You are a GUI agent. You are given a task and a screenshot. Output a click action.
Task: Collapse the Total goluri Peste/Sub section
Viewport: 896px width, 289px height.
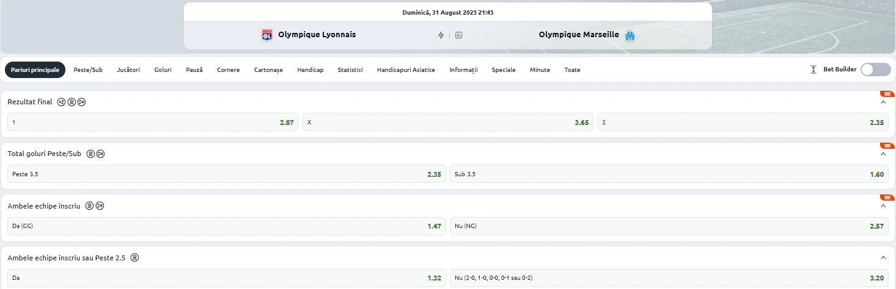point(883,154)
